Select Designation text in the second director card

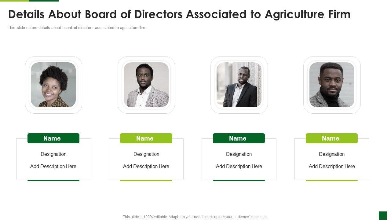tap(146, 154)
